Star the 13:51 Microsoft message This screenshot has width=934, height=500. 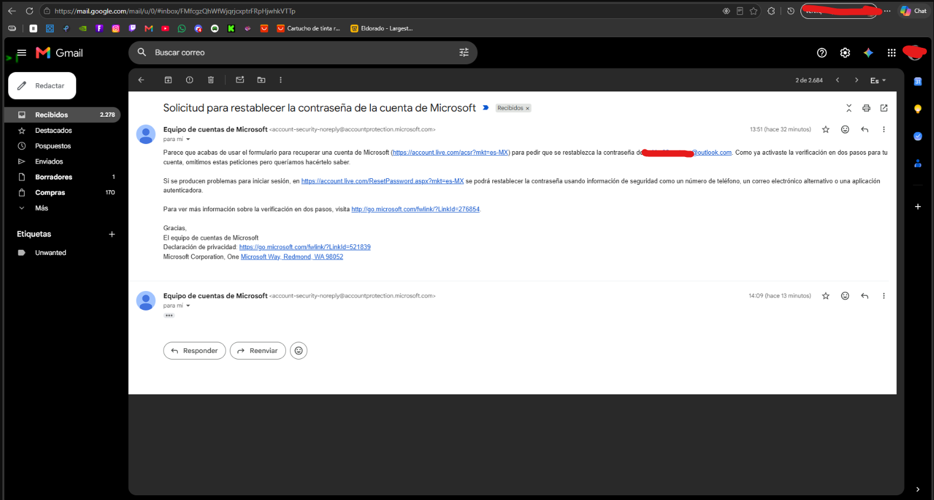pos(826,129)
